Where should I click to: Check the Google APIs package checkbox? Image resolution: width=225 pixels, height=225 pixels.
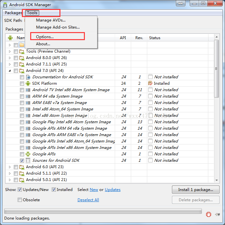pos(22,154)
